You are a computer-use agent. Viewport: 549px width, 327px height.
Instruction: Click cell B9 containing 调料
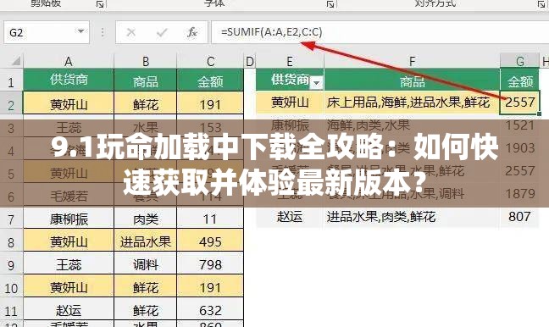pyautogui.click(x=146, y=263)
